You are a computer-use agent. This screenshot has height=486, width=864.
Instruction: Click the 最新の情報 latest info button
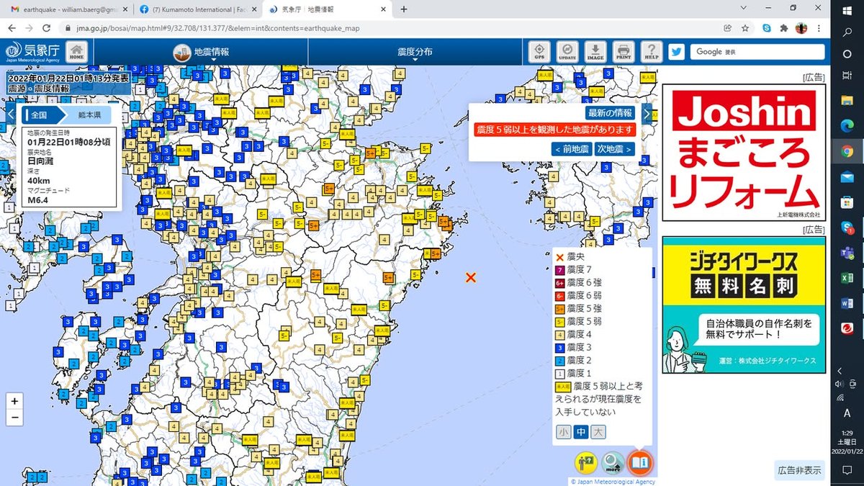click(609, 113)
